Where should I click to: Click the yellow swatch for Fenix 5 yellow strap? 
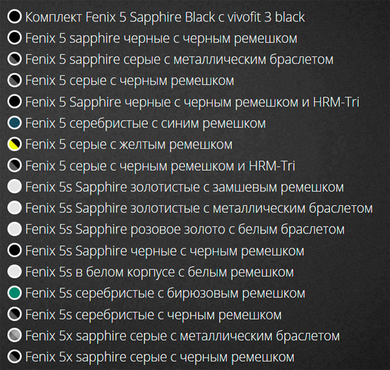pos(14,144)
